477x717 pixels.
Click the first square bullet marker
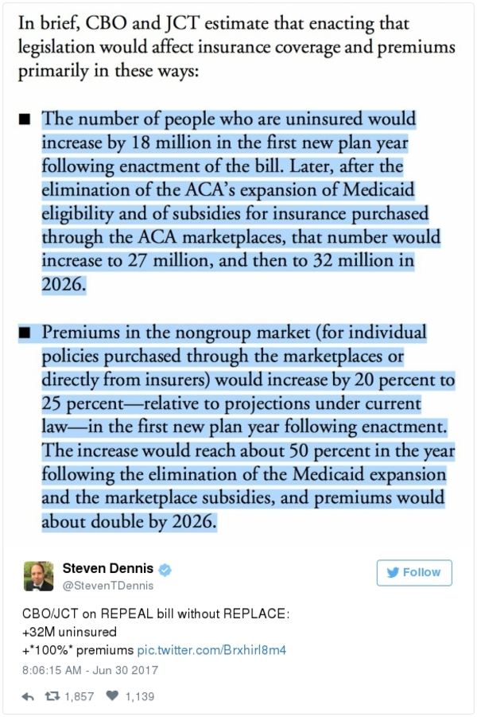[x=25, y=119]
